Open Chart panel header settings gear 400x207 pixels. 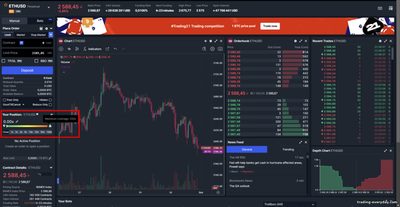point(211,41)
